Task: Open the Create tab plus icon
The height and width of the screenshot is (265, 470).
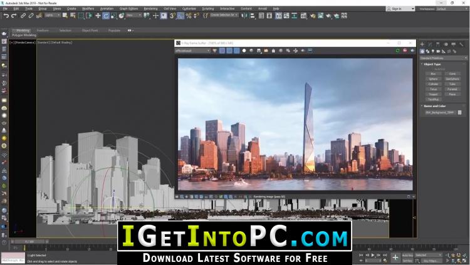Action: point(422,44)
